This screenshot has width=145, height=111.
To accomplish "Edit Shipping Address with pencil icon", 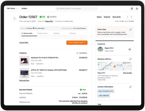I will pyautogui.click(x=130, y=59).
